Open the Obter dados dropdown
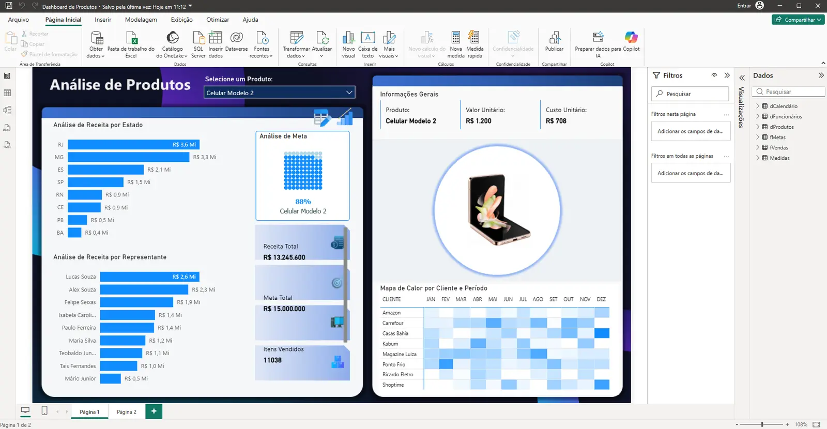 pos(96,44)
